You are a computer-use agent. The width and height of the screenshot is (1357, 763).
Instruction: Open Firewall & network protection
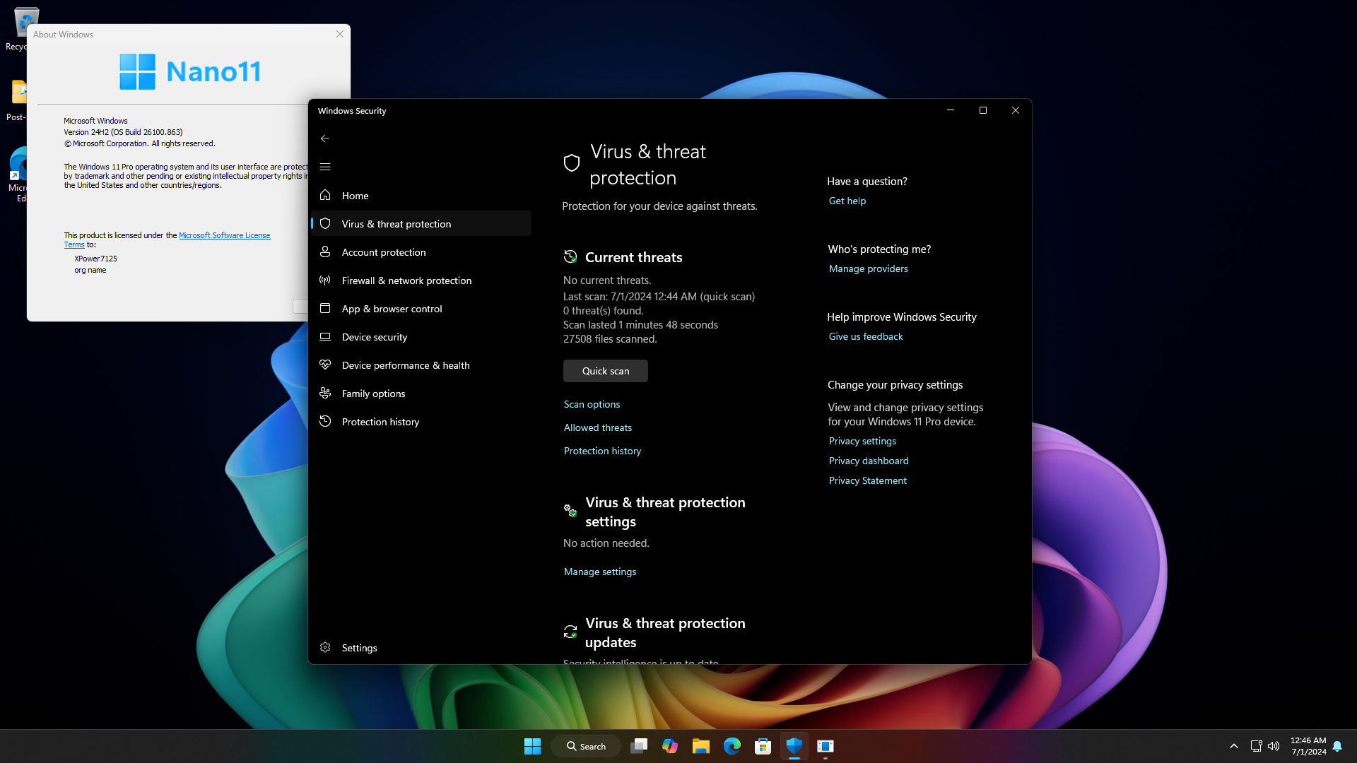[406, 280]
